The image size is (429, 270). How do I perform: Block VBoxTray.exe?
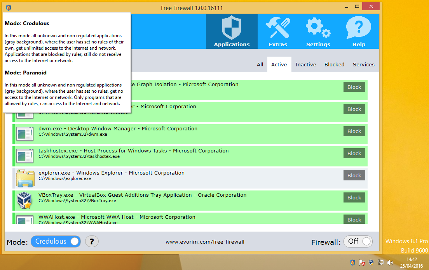click(354, 197)
